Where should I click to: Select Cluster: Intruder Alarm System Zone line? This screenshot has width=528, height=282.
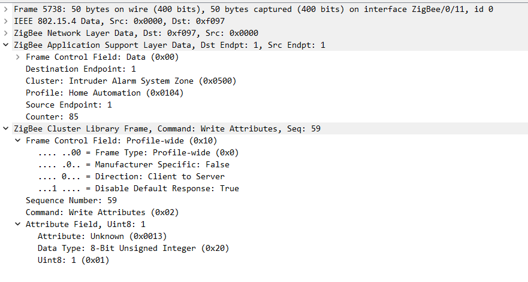point(131,81)
